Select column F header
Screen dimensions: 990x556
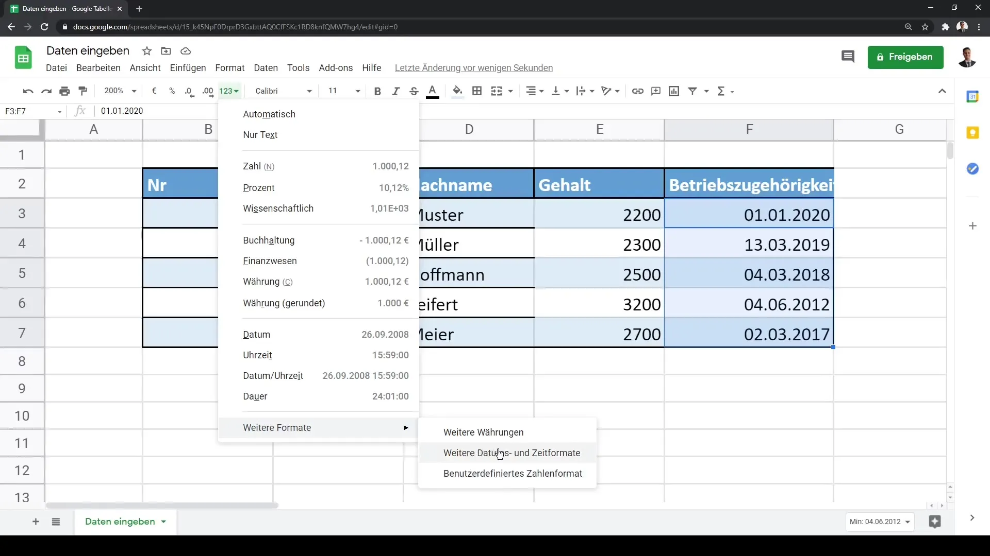pos(749,129)
